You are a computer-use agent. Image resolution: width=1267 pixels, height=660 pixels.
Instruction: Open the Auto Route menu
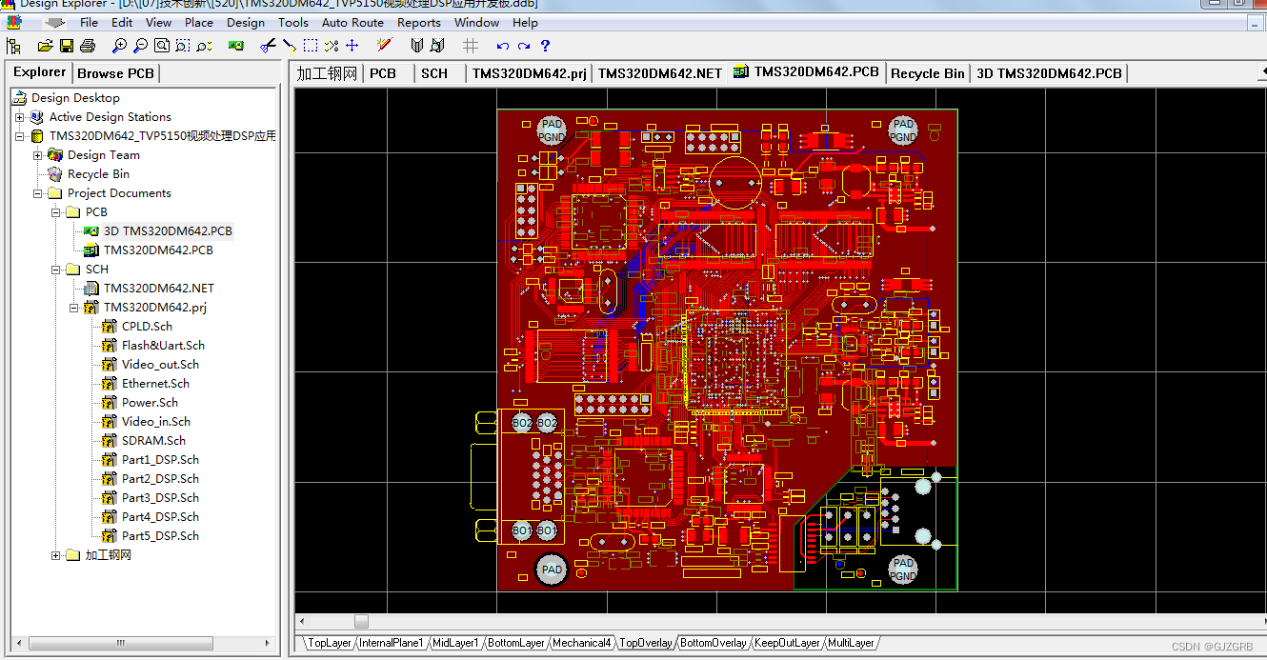352,22
